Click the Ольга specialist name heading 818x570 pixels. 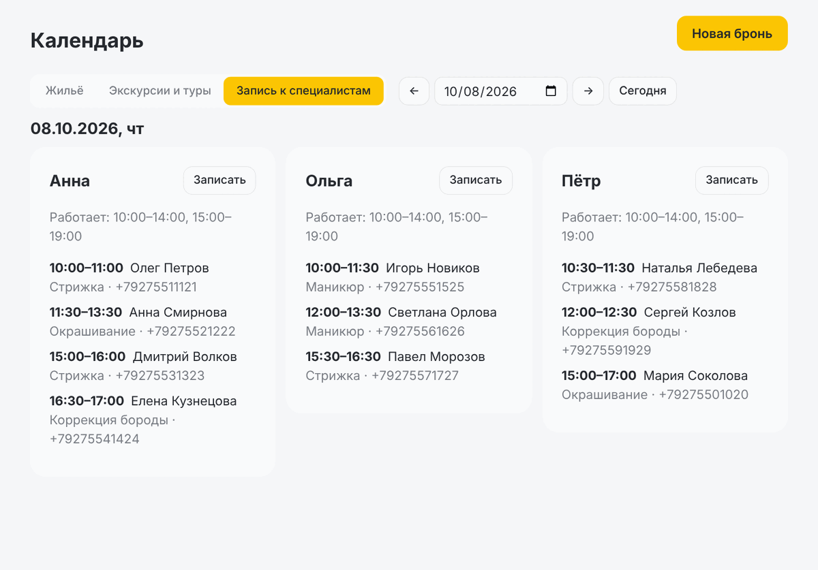tap(329, 181)
